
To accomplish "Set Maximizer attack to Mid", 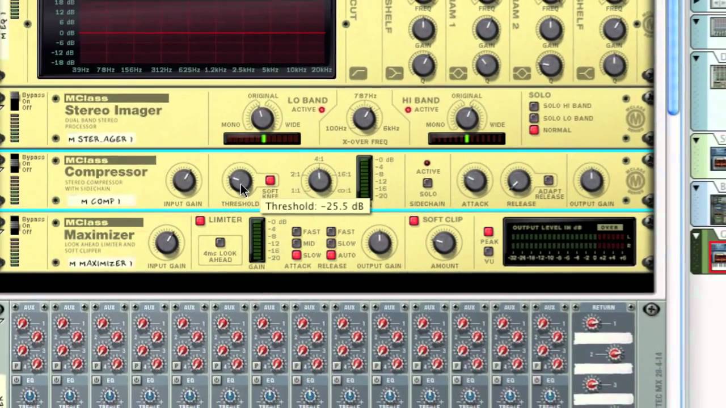I will 296,243.
